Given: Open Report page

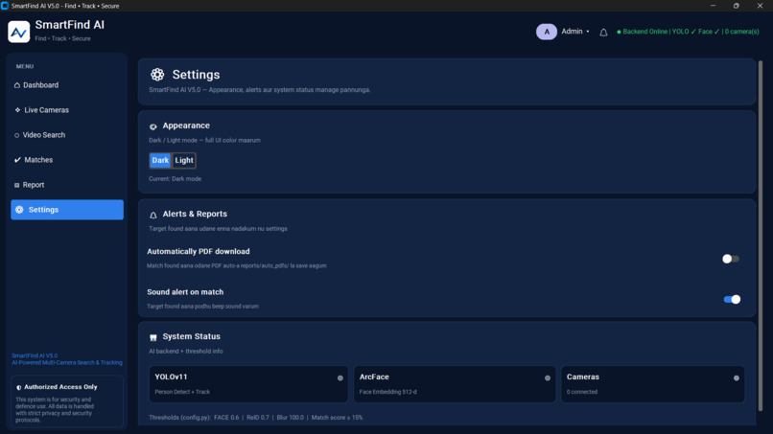Looking at the screenshot, I should pyautogui.click(x=67, y=185).
